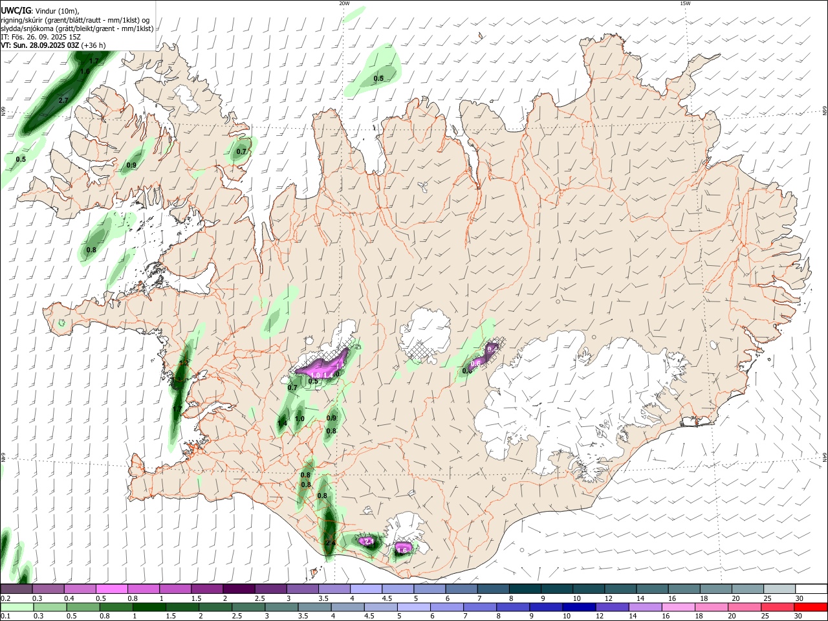Image resolution: width=828 pixels, height=621 pixels.
Task: Click the '0.1' label in the lower legend row
Action: tap(5, 616)
